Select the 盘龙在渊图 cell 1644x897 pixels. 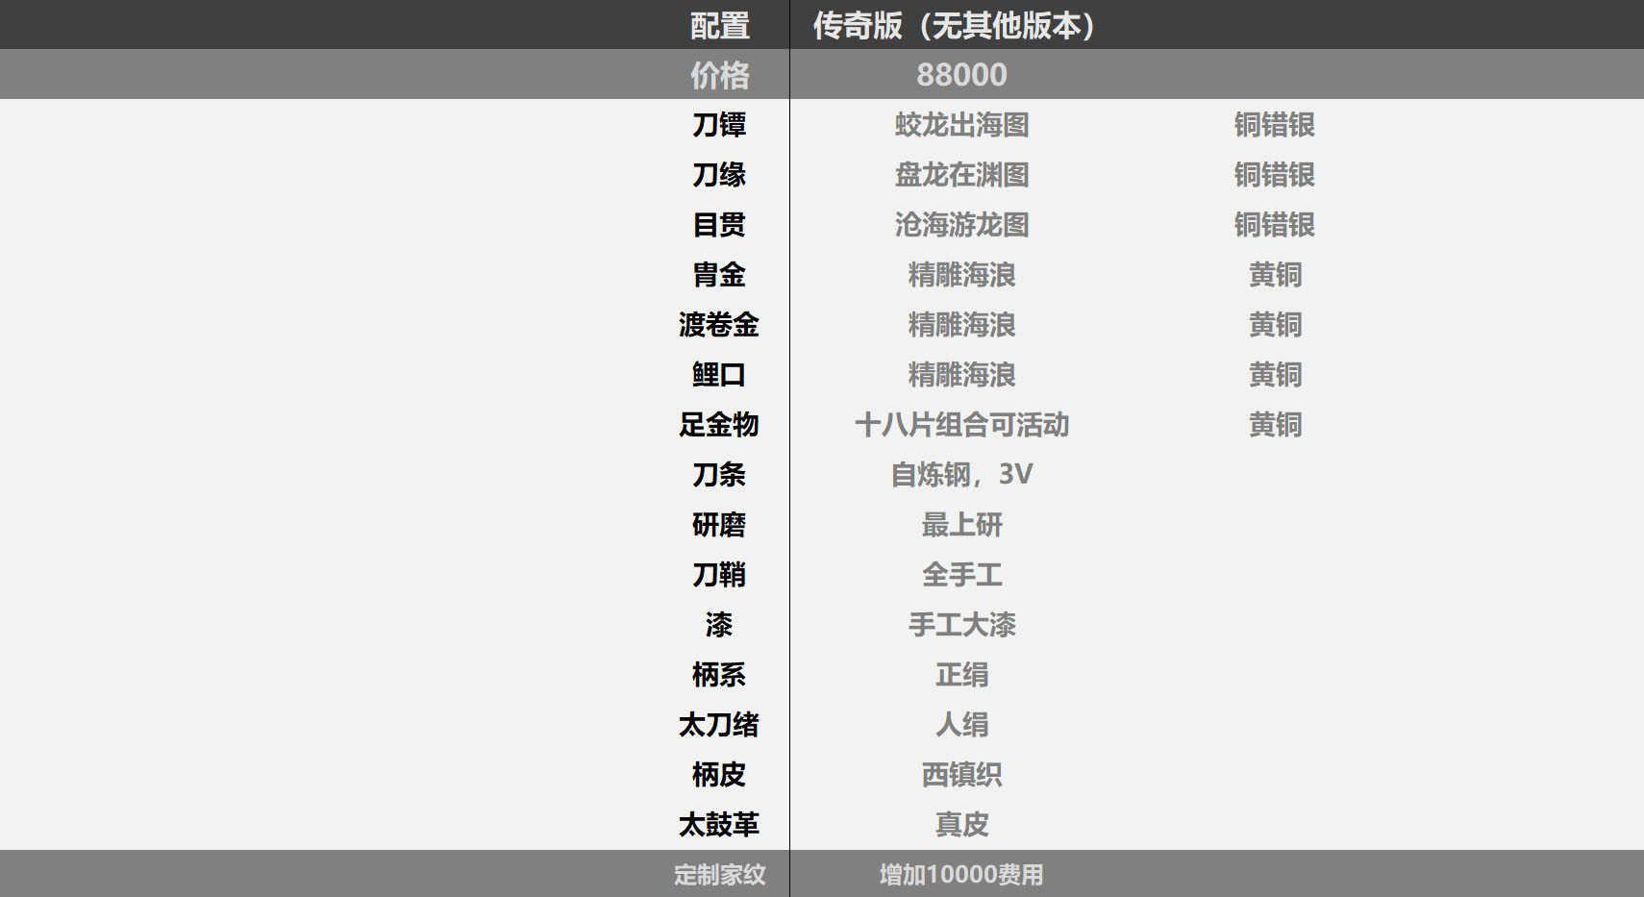(961, 175)
